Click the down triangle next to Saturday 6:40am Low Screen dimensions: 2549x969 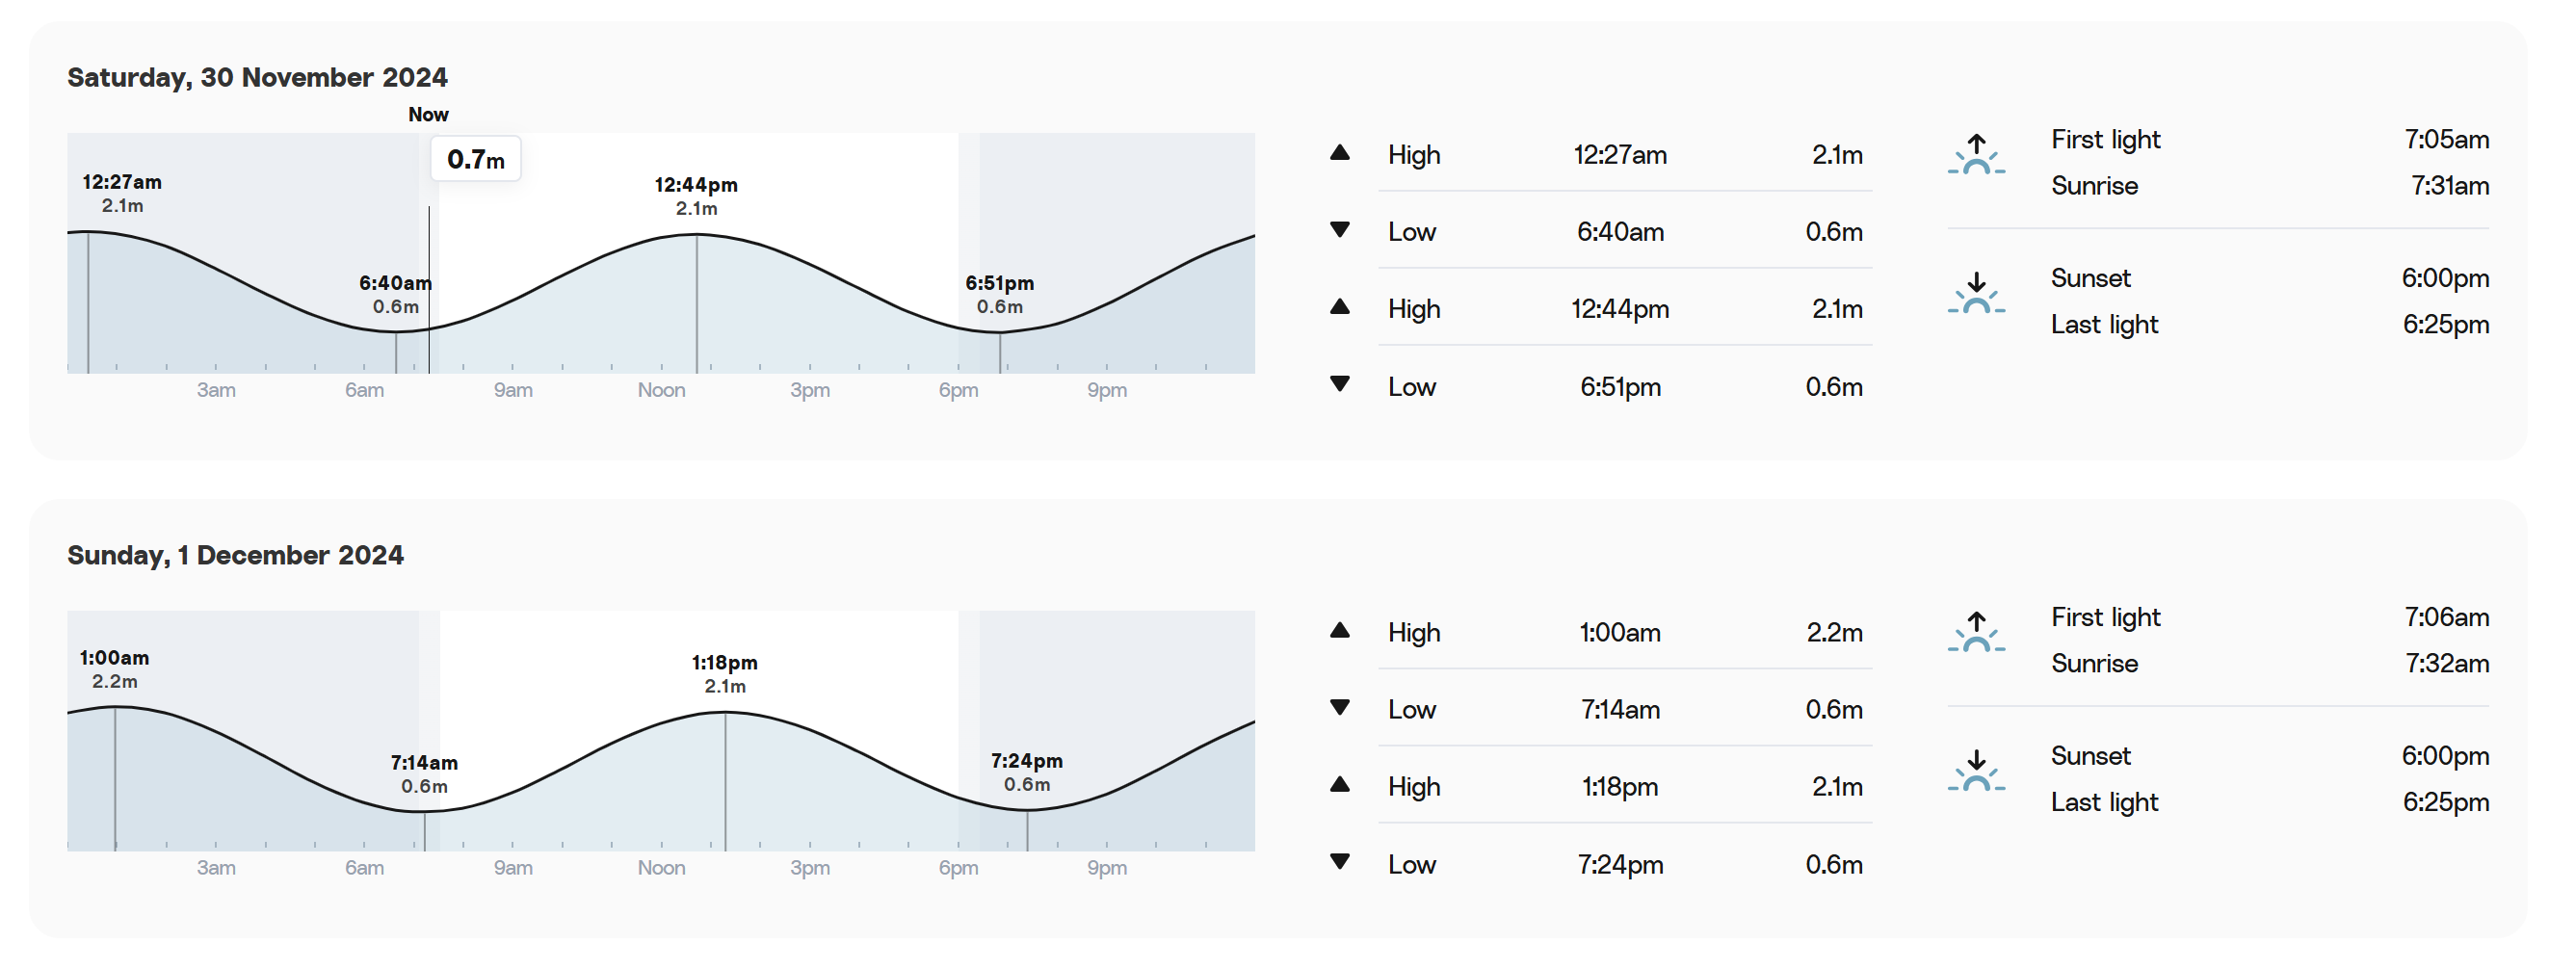[x=1340, y=229]
